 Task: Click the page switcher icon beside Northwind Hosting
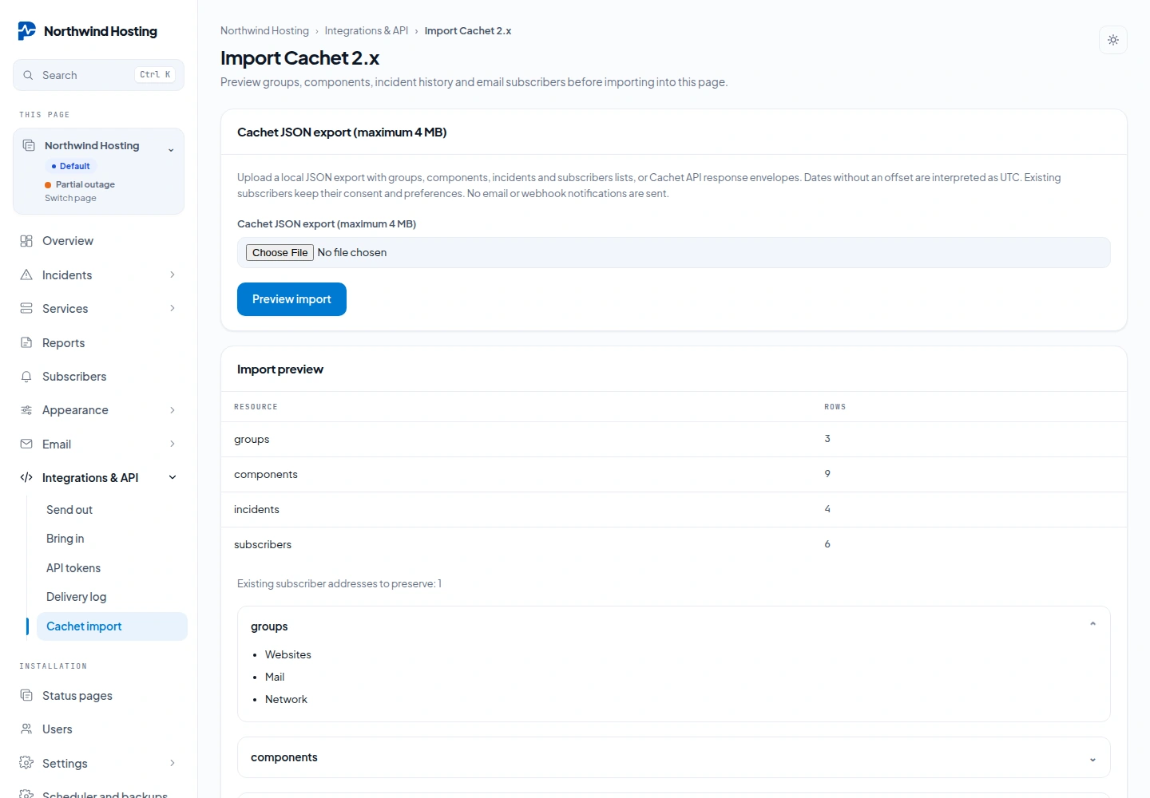29,145
